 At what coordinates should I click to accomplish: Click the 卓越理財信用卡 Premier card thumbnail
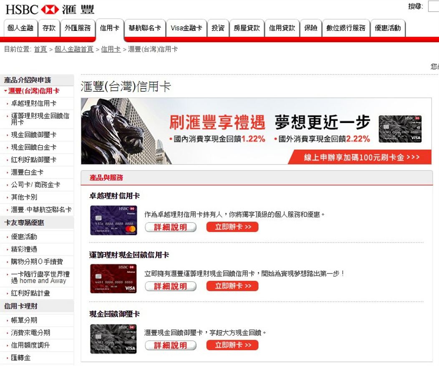point(114,220)
